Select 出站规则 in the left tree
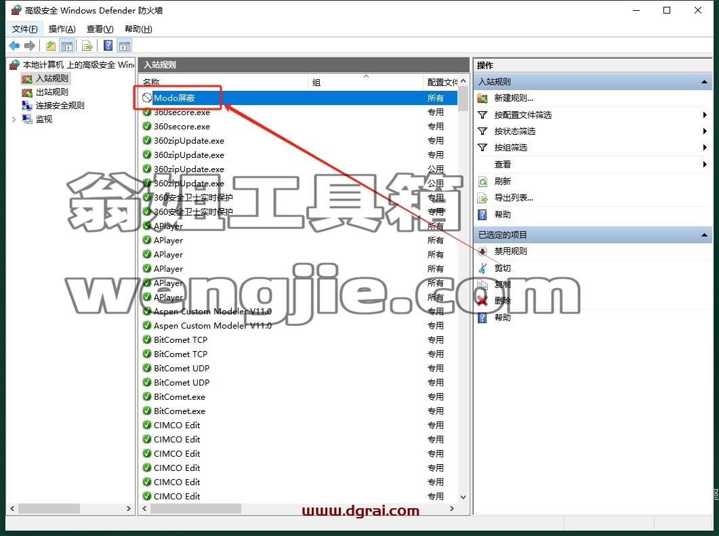Viewport: 719px width, 536px height. tap(52, 92)
